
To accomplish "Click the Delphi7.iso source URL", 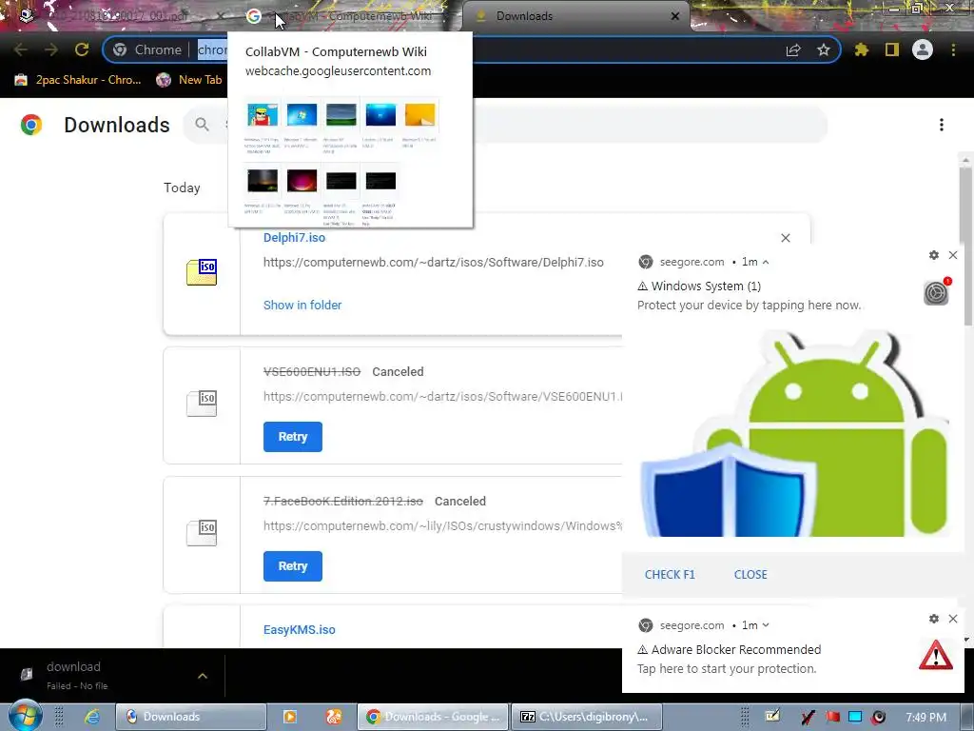I will coord(434,263).
